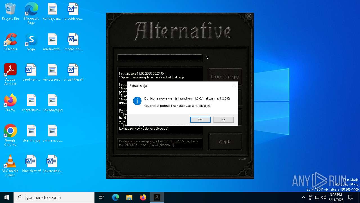Click the Aktualizacja changelog text box
This screenshot has height=203, width=360.
tap(160, 100)
